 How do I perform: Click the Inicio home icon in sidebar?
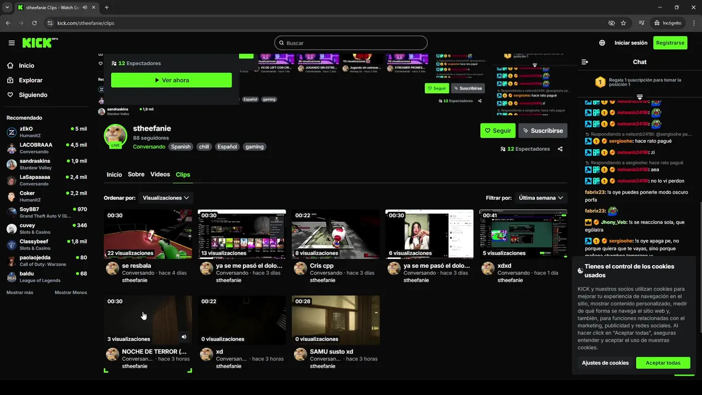click(10, 65)
